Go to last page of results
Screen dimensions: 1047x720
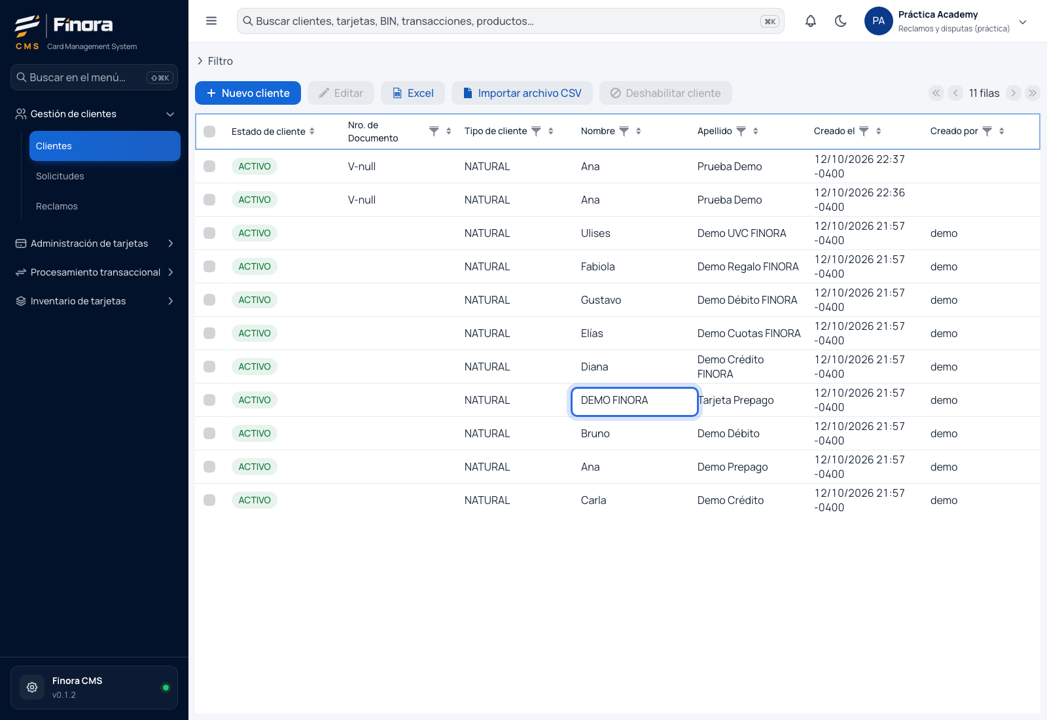[1033, 93]
